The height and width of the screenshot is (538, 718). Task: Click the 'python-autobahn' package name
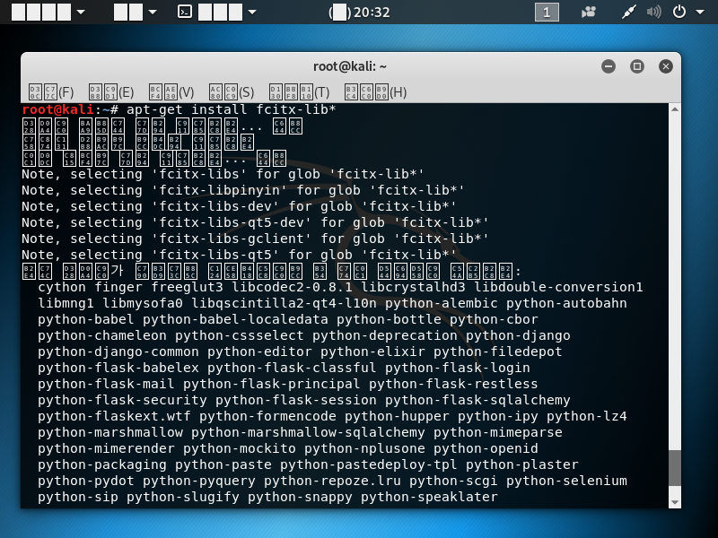(x=566, y=303)
